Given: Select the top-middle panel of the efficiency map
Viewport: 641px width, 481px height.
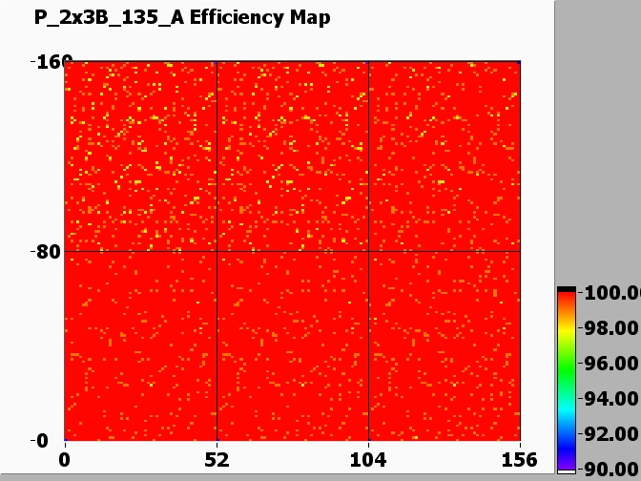Looking at the screenshot, I should 293,157.
